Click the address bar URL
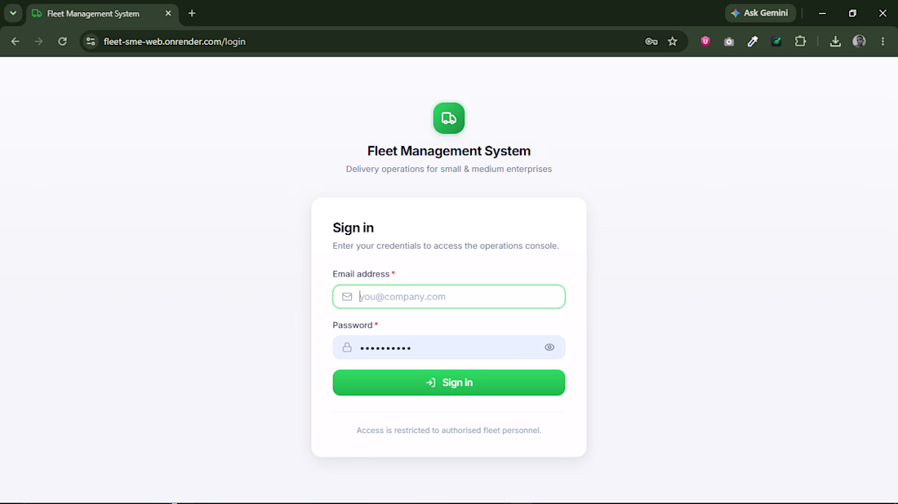The image size is (898, 504). [x=175, y=42]
